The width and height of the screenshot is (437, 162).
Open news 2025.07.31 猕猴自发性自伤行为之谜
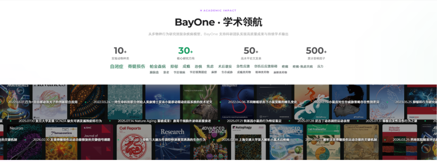(x=391, y=121)
